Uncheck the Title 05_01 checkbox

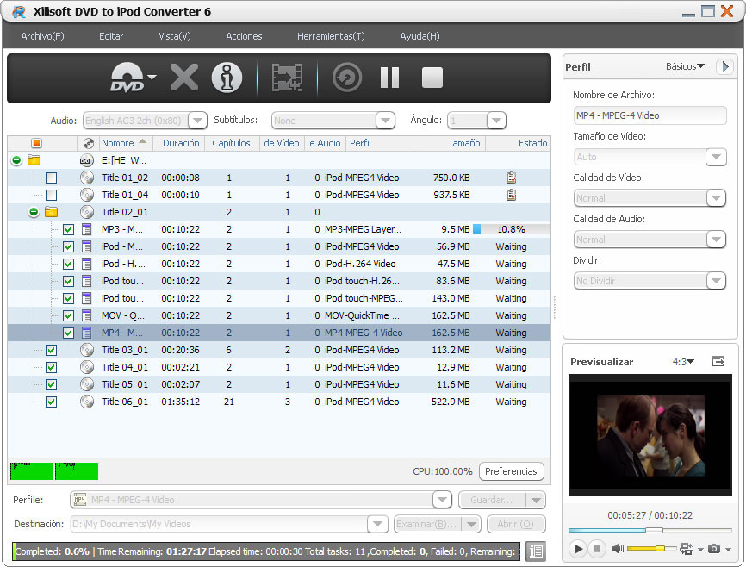point(52,384)
